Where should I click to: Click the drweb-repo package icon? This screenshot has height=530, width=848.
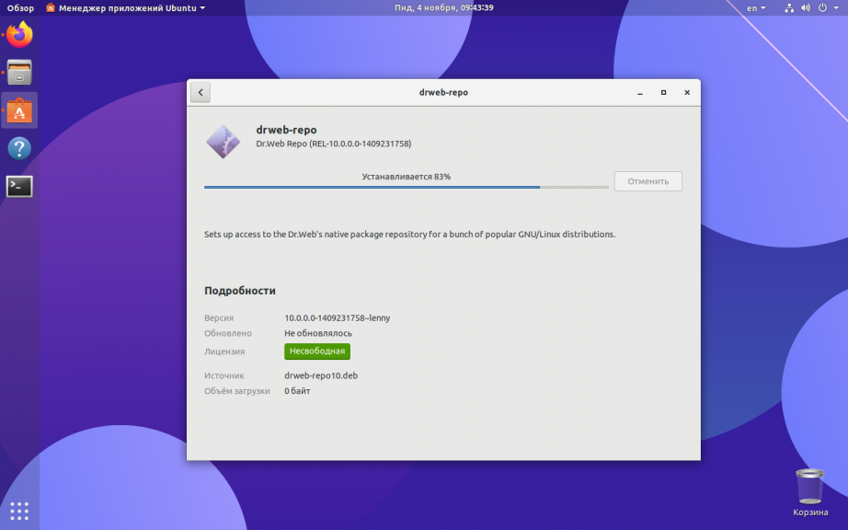point(223,142)
